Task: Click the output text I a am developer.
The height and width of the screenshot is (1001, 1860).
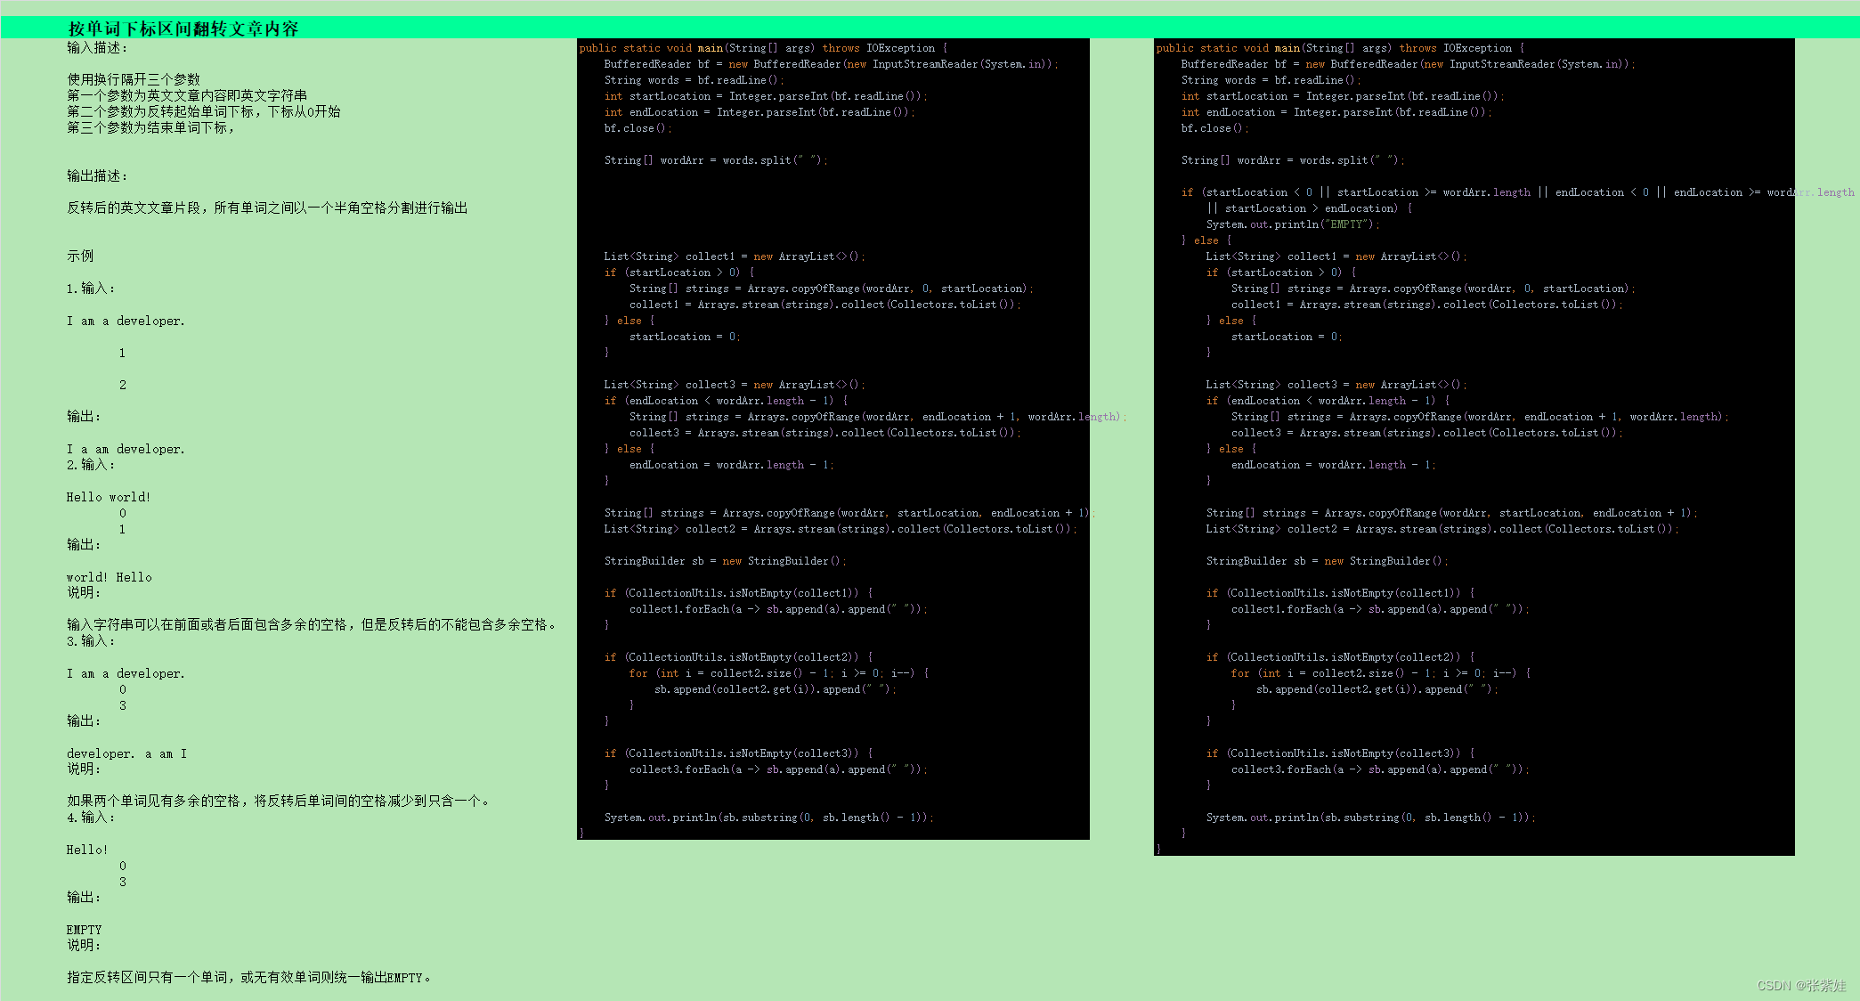Action: [x=126, y=449]
